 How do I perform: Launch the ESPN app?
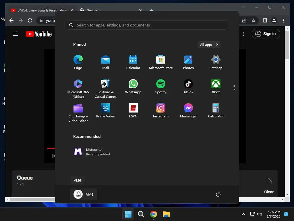pyautogui.click(x=133, y=111)
